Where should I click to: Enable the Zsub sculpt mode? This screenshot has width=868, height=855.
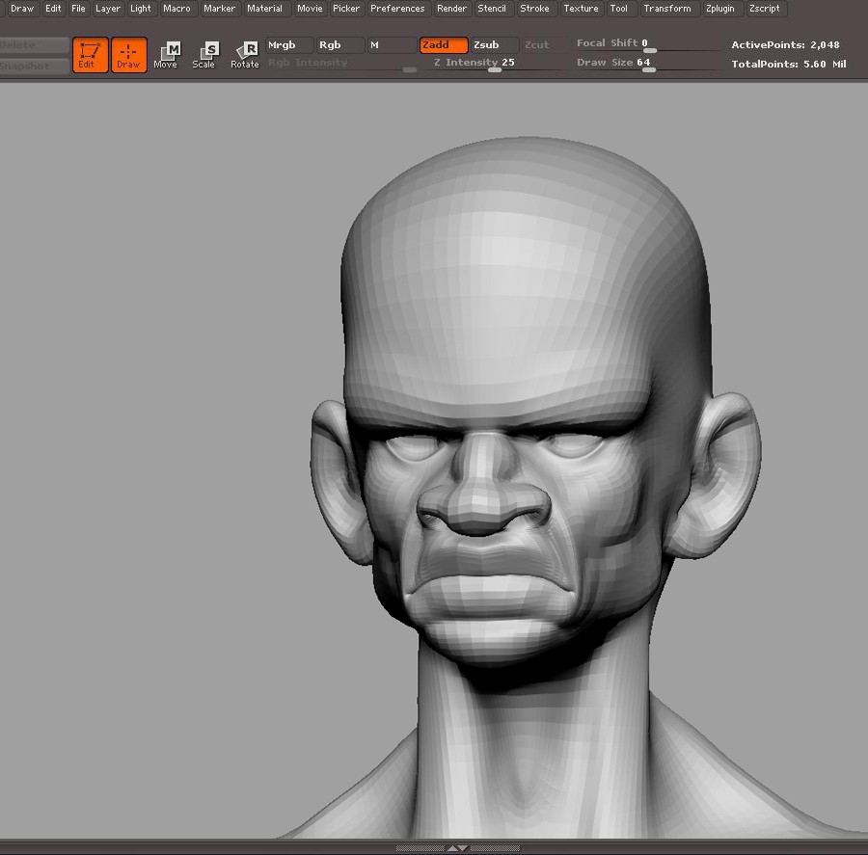pyautogui.click(x=494, y=45)
